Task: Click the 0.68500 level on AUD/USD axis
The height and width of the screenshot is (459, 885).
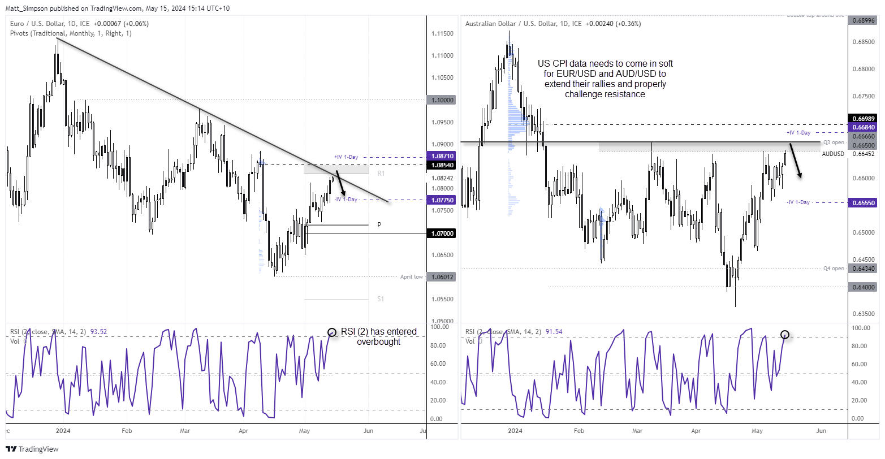Action: pos(863,42)
